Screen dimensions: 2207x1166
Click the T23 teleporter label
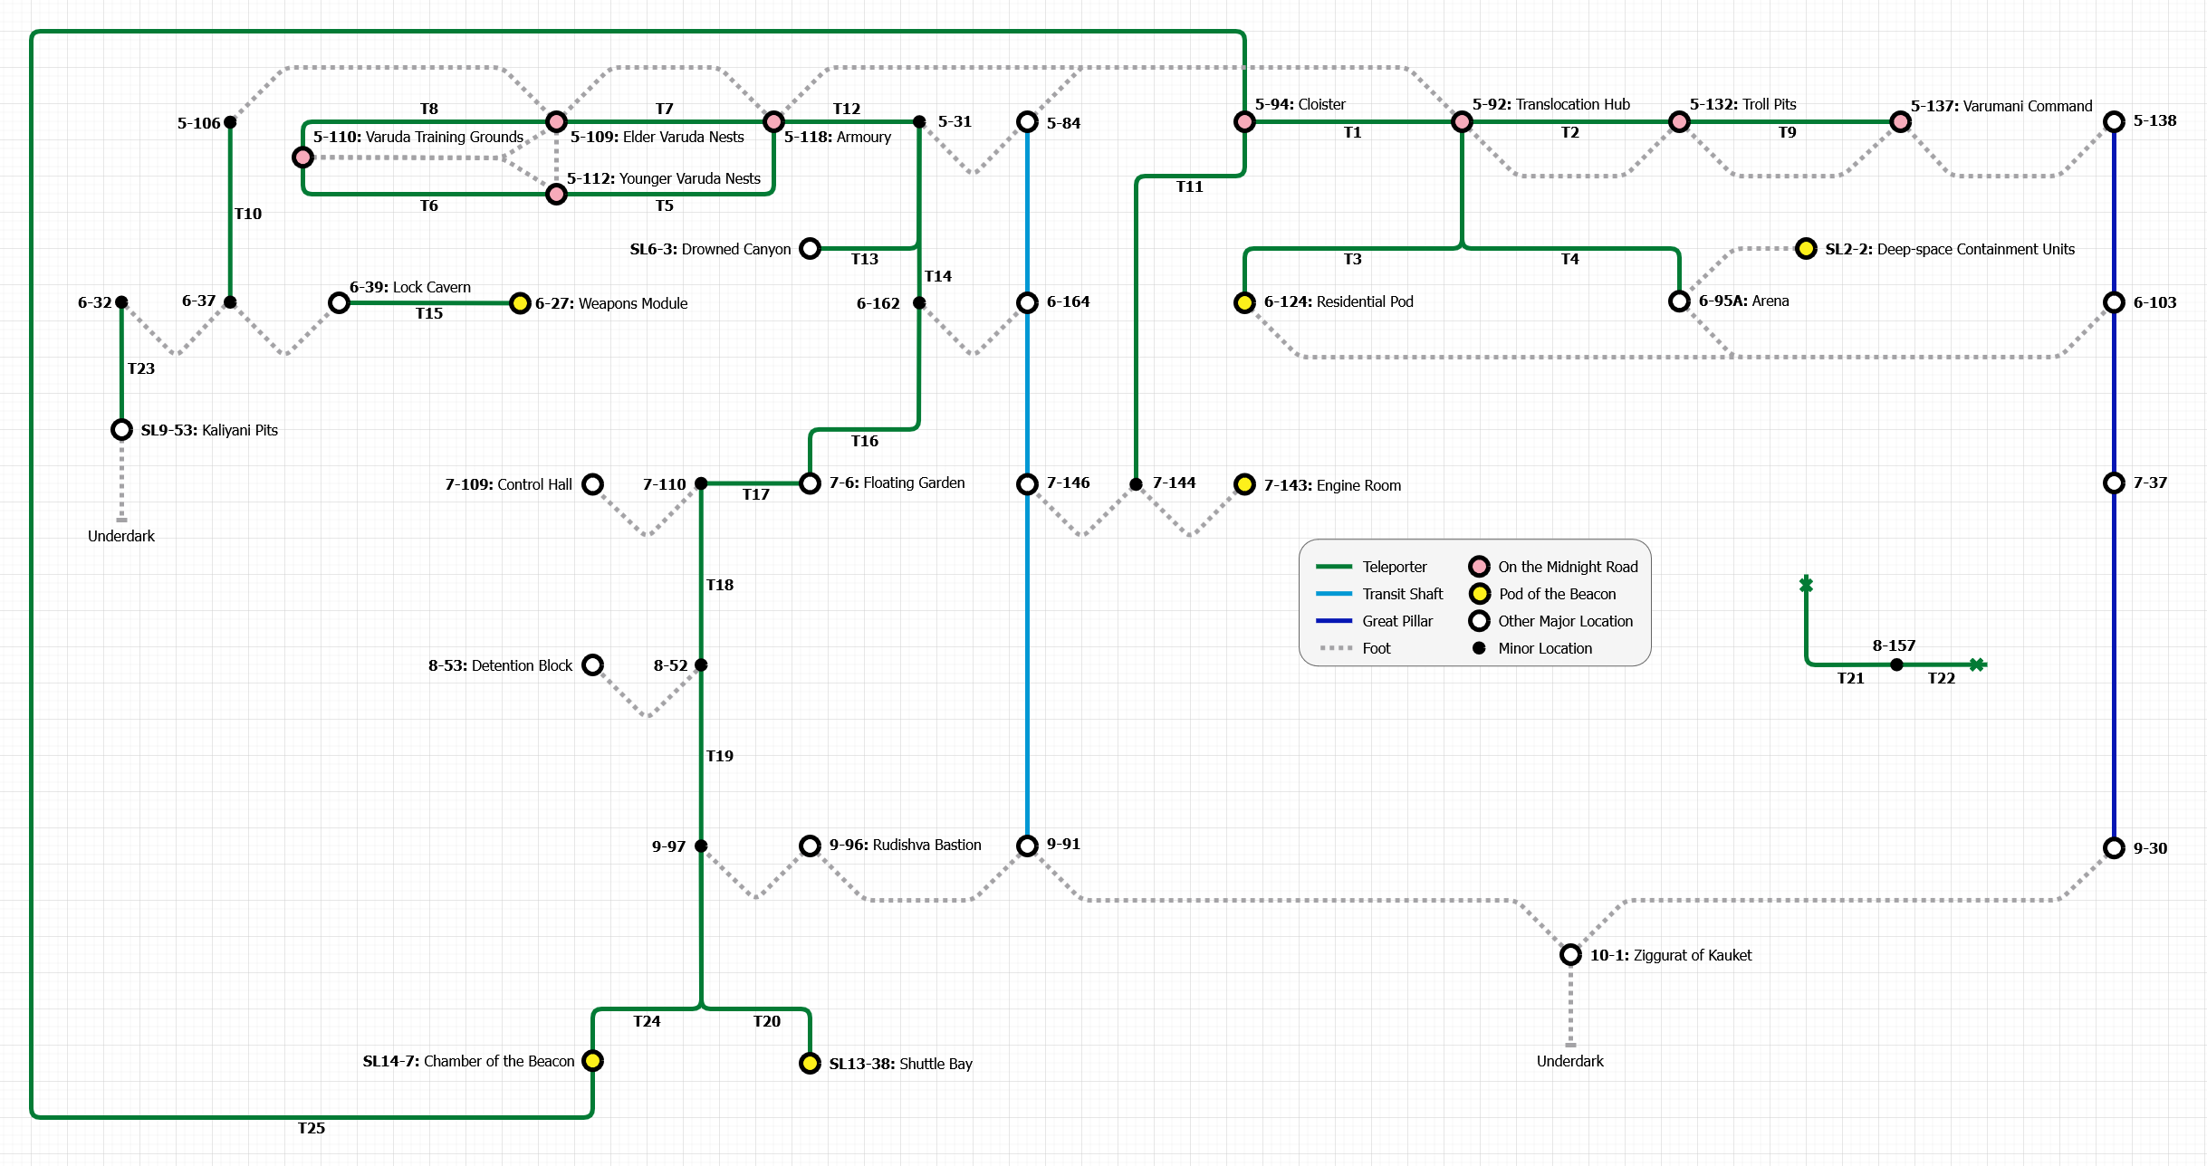click(x=140, y=368)
